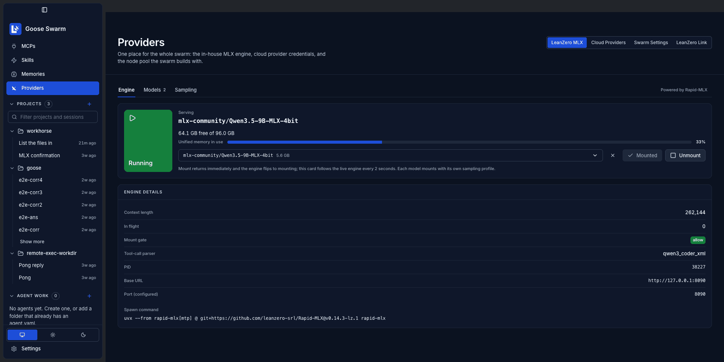Switch to the Engine tab

[126, 90]
